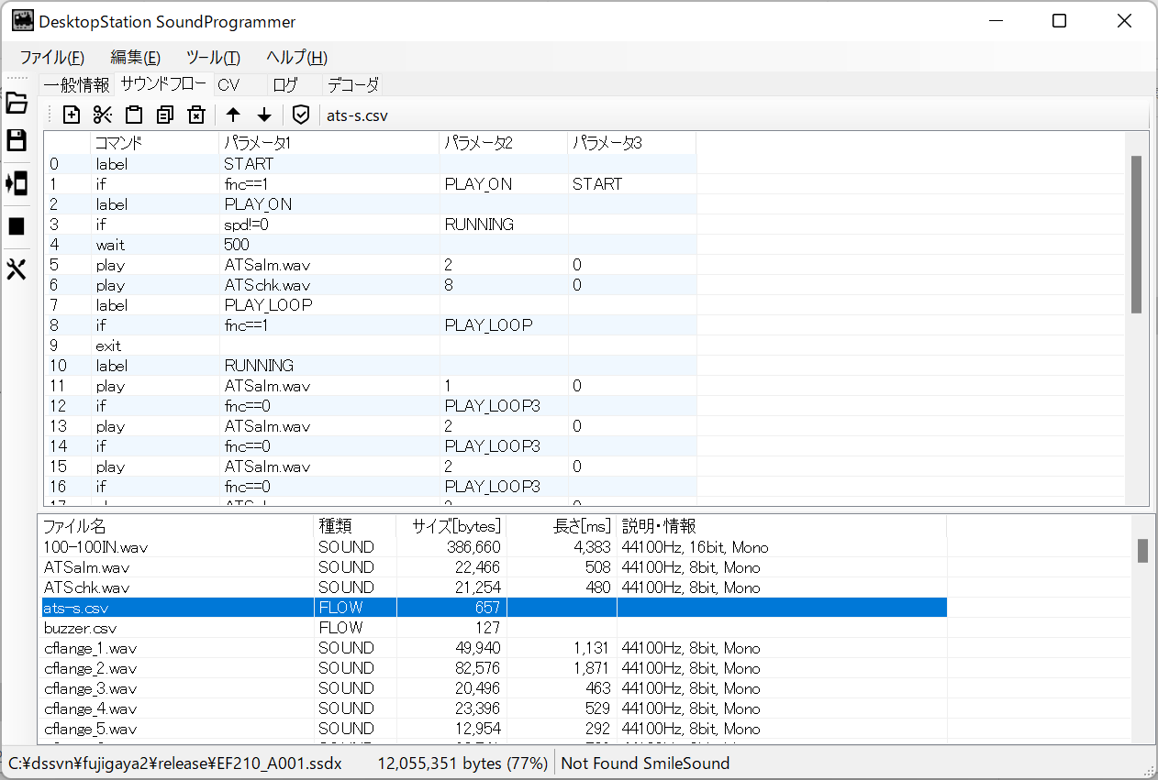This screenshot has height=780, width=1158.
Task: Click the floppy disk save icon
Action: tap(17, 140)
